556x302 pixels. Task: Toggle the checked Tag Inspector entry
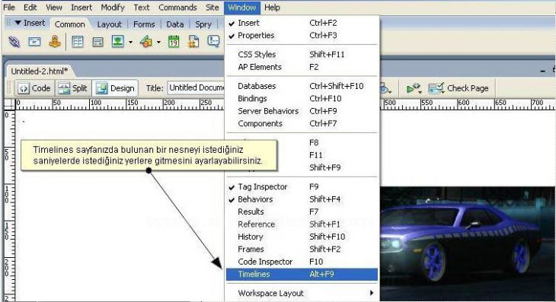(302, 186)
